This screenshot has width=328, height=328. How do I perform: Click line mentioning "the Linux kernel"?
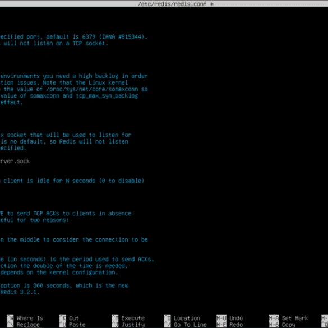64,82
